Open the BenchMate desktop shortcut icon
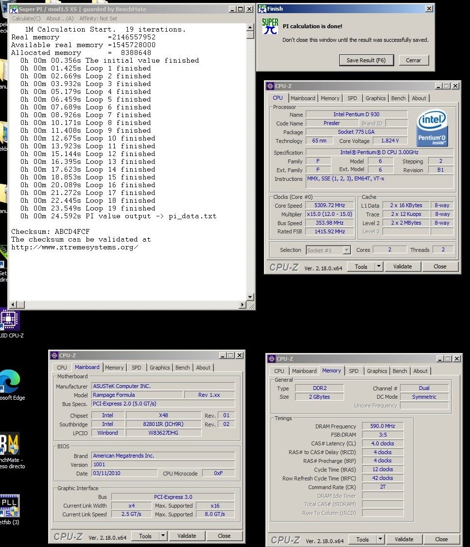 [9, 443]
